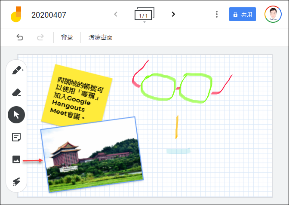Rename the jam title 20200407

pyautogui.click(x=49, y=15)
